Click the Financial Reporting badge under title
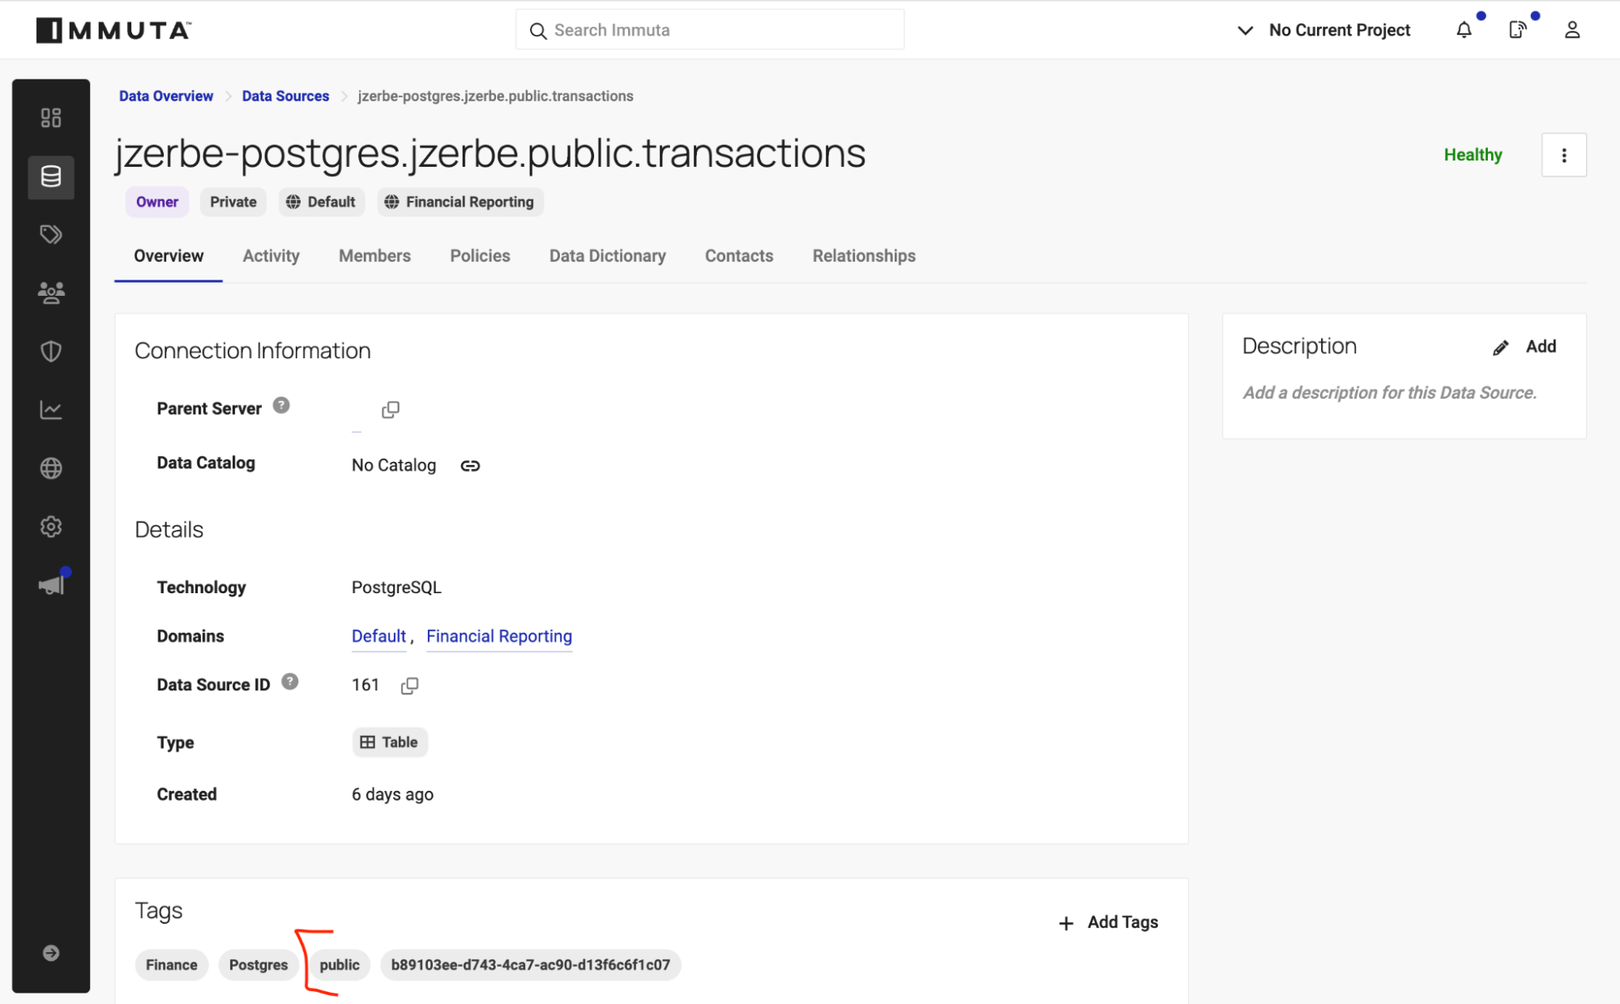 point(460,202)
